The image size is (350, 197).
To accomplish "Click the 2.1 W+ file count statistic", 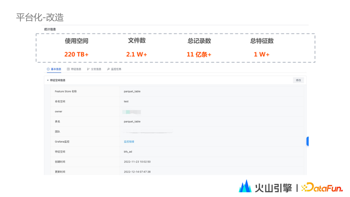I will click(x=137, y=54).
